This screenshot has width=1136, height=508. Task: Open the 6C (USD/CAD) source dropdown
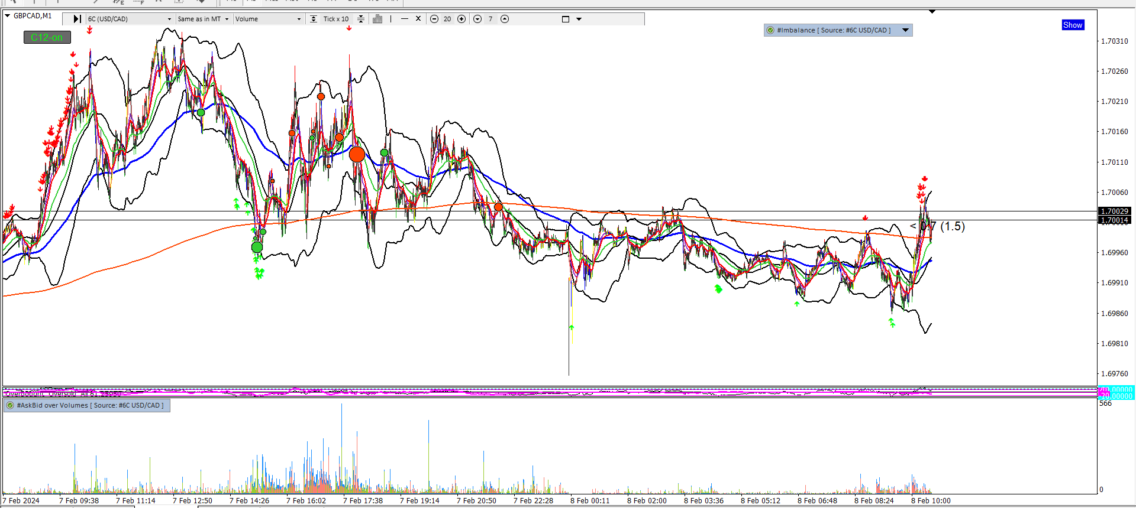coord(169,19)
